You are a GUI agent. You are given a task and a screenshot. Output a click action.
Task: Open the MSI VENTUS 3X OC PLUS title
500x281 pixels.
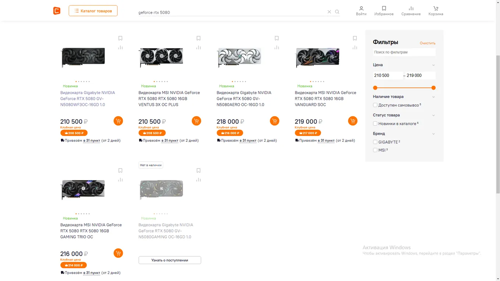(169, 98)
